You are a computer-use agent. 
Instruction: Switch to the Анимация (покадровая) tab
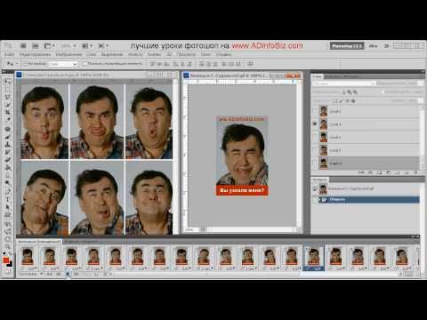pyautogui.click(x=39, y=242)
